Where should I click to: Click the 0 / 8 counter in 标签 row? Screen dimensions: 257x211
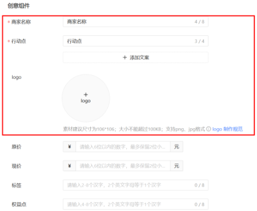coord(199,185)
